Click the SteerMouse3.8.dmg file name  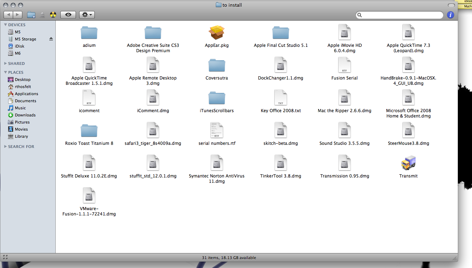[x=408, y=143]
